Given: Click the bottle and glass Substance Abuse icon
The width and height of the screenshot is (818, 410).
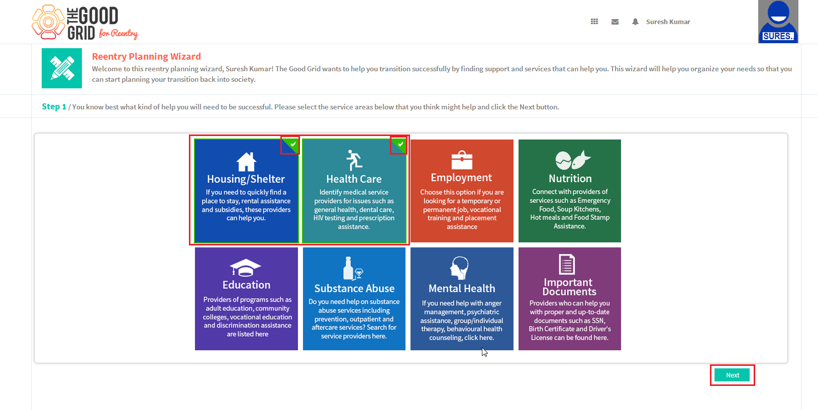Looking at the screenshot, I should point(353,268).
